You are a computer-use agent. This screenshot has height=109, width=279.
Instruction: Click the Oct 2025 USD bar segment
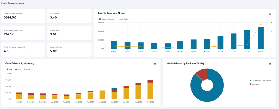pyautogui.click(x=19, y=96)
